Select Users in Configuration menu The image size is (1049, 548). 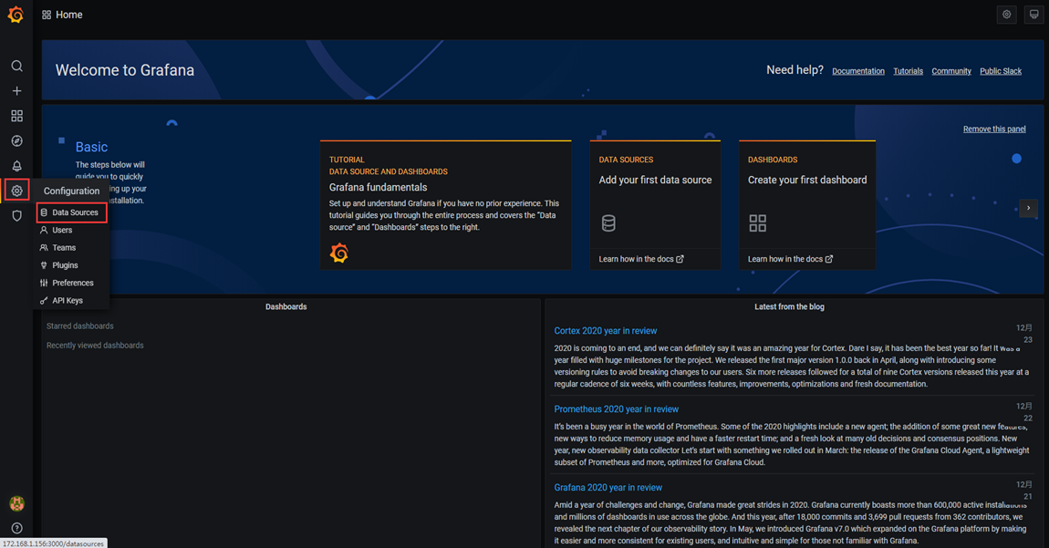71,230
